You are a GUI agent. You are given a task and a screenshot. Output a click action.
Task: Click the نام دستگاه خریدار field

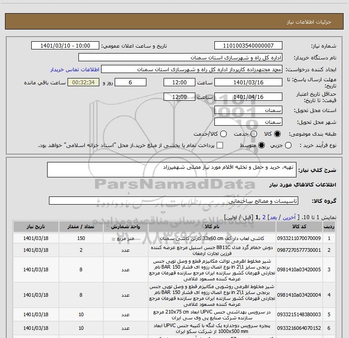click(x=180, y=58)
